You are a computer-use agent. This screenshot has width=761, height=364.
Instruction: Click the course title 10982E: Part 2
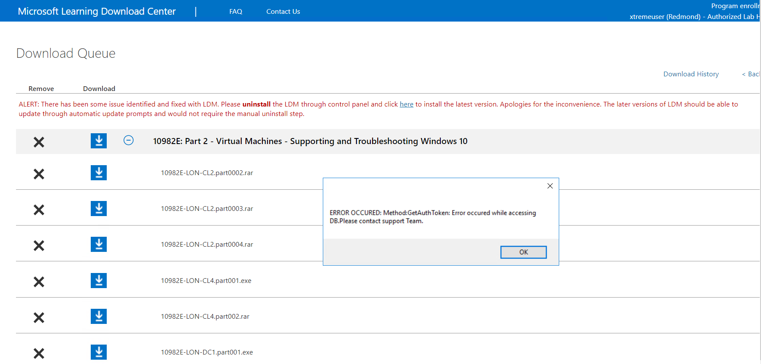[310, 141]
